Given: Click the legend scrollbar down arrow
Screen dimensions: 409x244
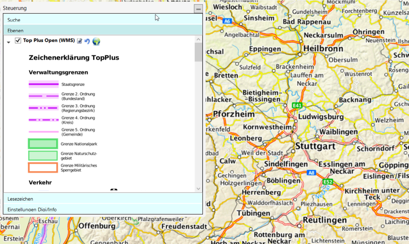Looking at the screenshot, I should pyautogui.click(x=199, y=189).
